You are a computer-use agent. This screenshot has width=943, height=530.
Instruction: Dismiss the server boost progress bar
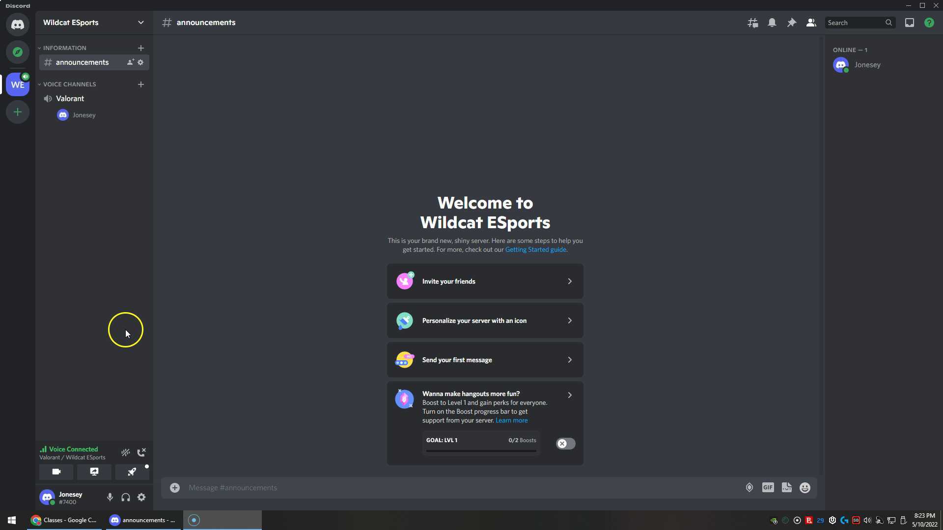565,444
